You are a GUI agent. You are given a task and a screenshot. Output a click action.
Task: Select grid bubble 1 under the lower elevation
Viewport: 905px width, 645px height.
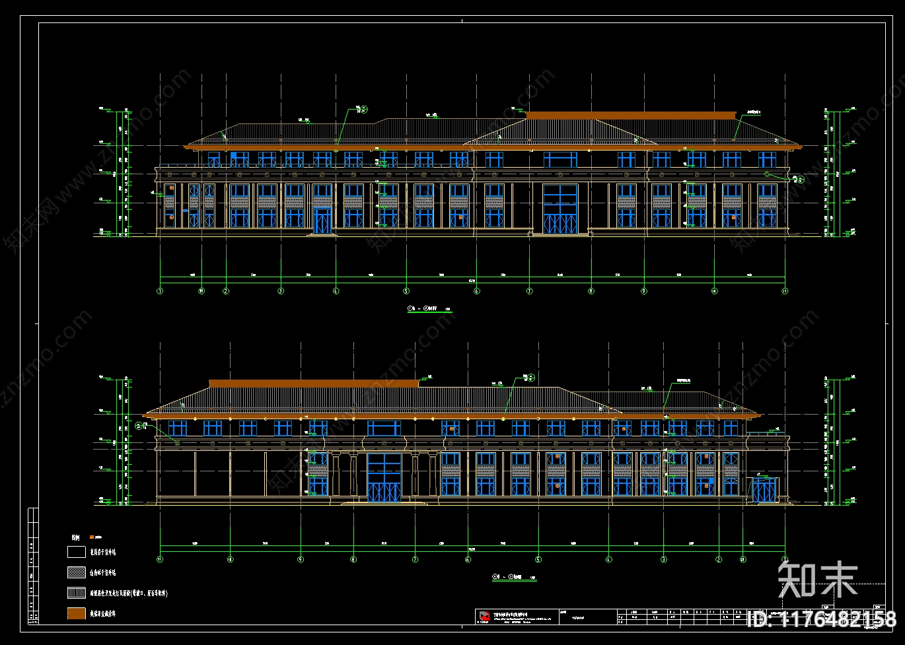[x=785, y=559]
